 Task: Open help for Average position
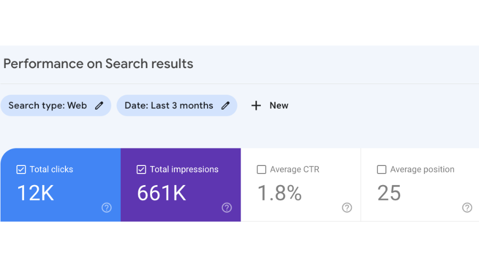coord(467,207)
